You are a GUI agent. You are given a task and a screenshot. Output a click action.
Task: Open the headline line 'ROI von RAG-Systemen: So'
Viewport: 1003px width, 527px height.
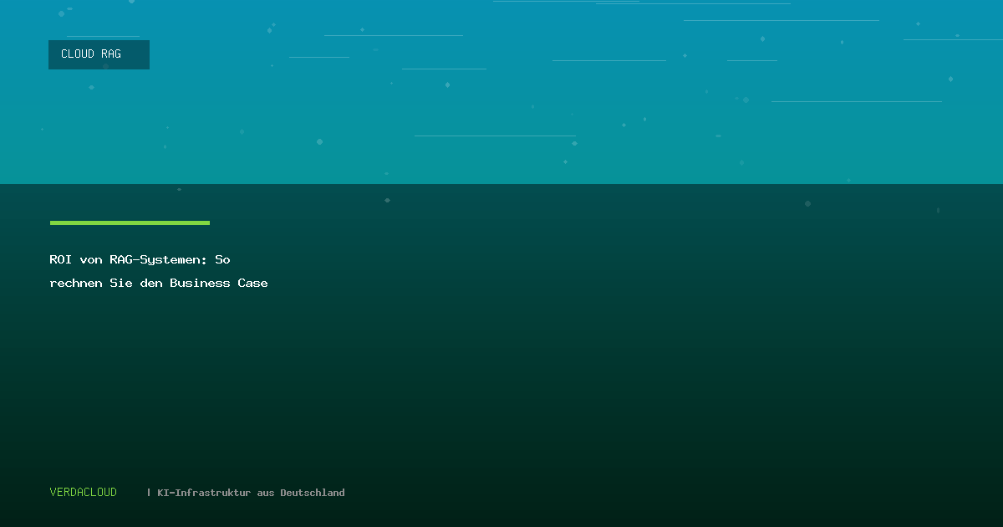pos(140,260)
